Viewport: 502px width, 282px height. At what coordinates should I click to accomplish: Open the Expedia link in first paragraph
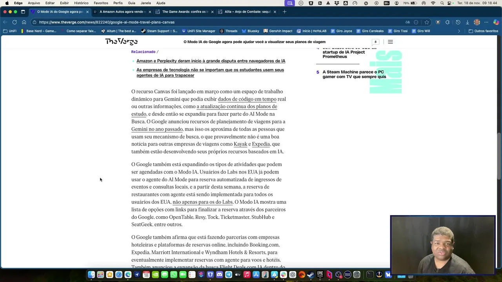pos(261,144)
